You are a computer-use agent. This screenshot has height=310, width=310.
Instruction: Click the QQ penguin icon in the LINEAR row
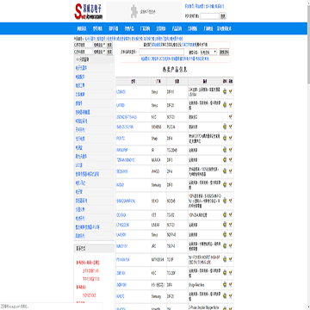[x=225, y=225]
